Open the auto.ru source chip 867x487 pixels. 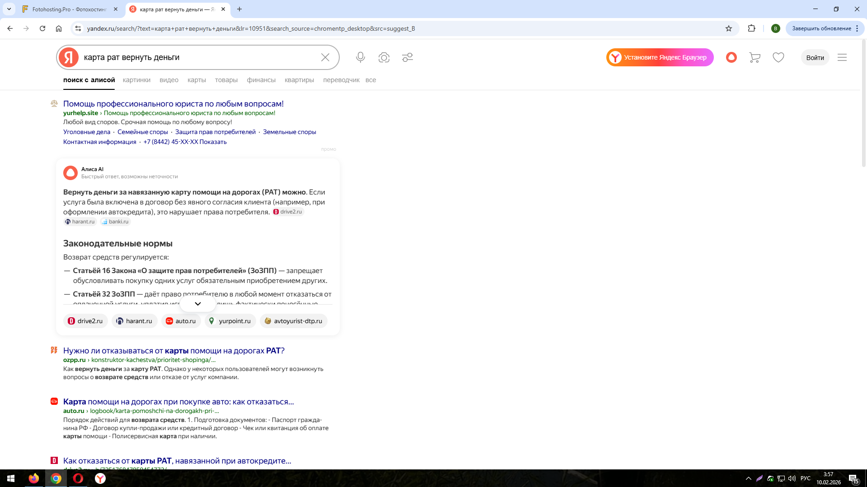click(181, 321)
